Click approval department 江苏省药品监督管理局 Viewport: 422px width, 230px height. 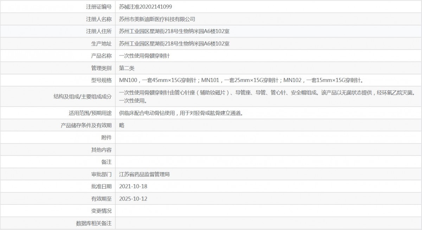[x=145, y=174]
